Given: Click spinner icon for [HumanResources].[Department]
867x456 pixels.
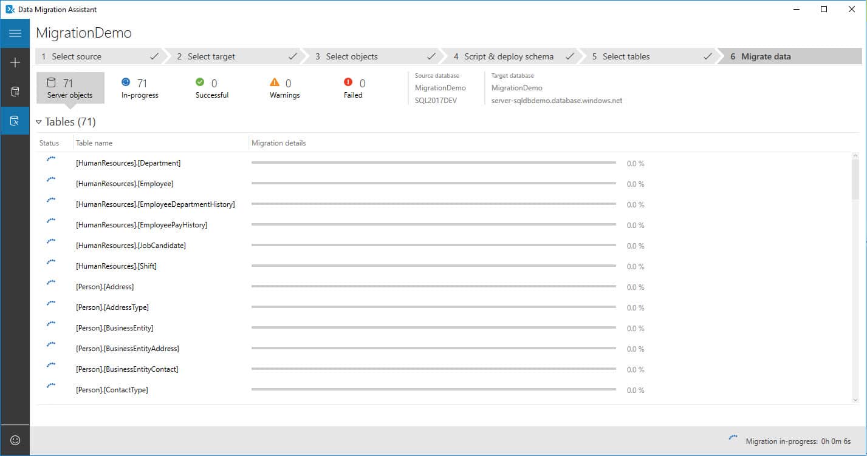Looking at the screenshot, I should 51,159.
